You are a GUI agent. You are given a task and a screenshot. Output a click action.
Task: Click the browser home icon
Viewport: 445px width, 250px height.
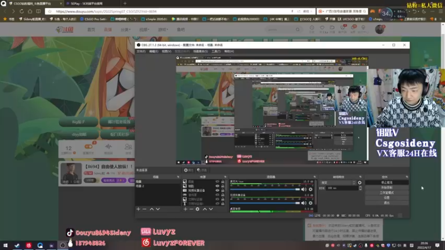coord(30,11)
